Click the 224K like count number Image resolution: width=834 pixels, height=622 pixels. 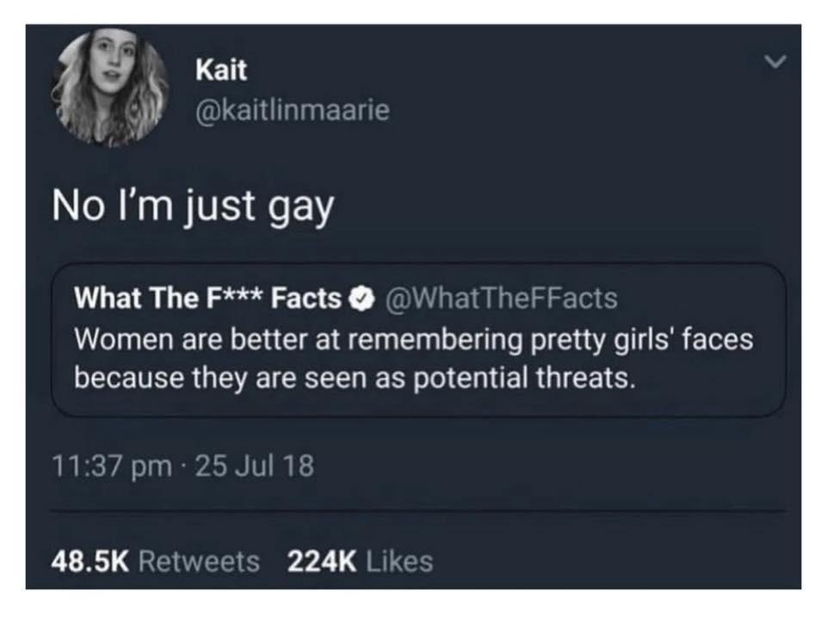(x=322, y=562)
